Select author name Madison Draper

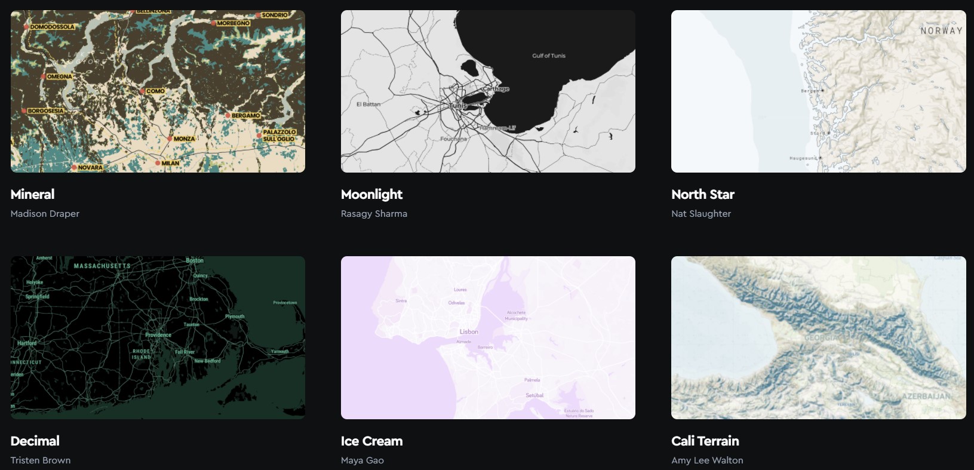pos(45,214)
